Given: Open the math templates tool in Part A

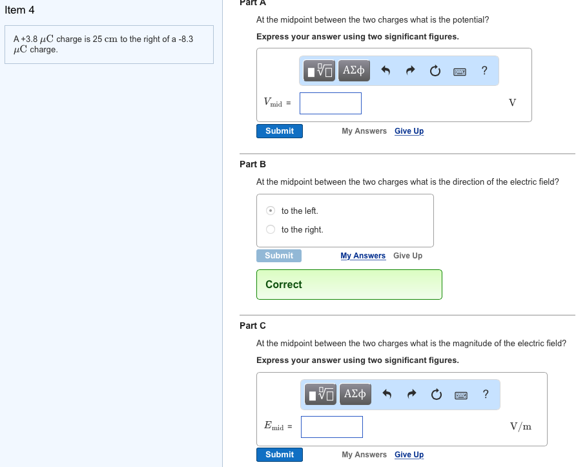Looking at the screenshot, I should pos(321,70).
